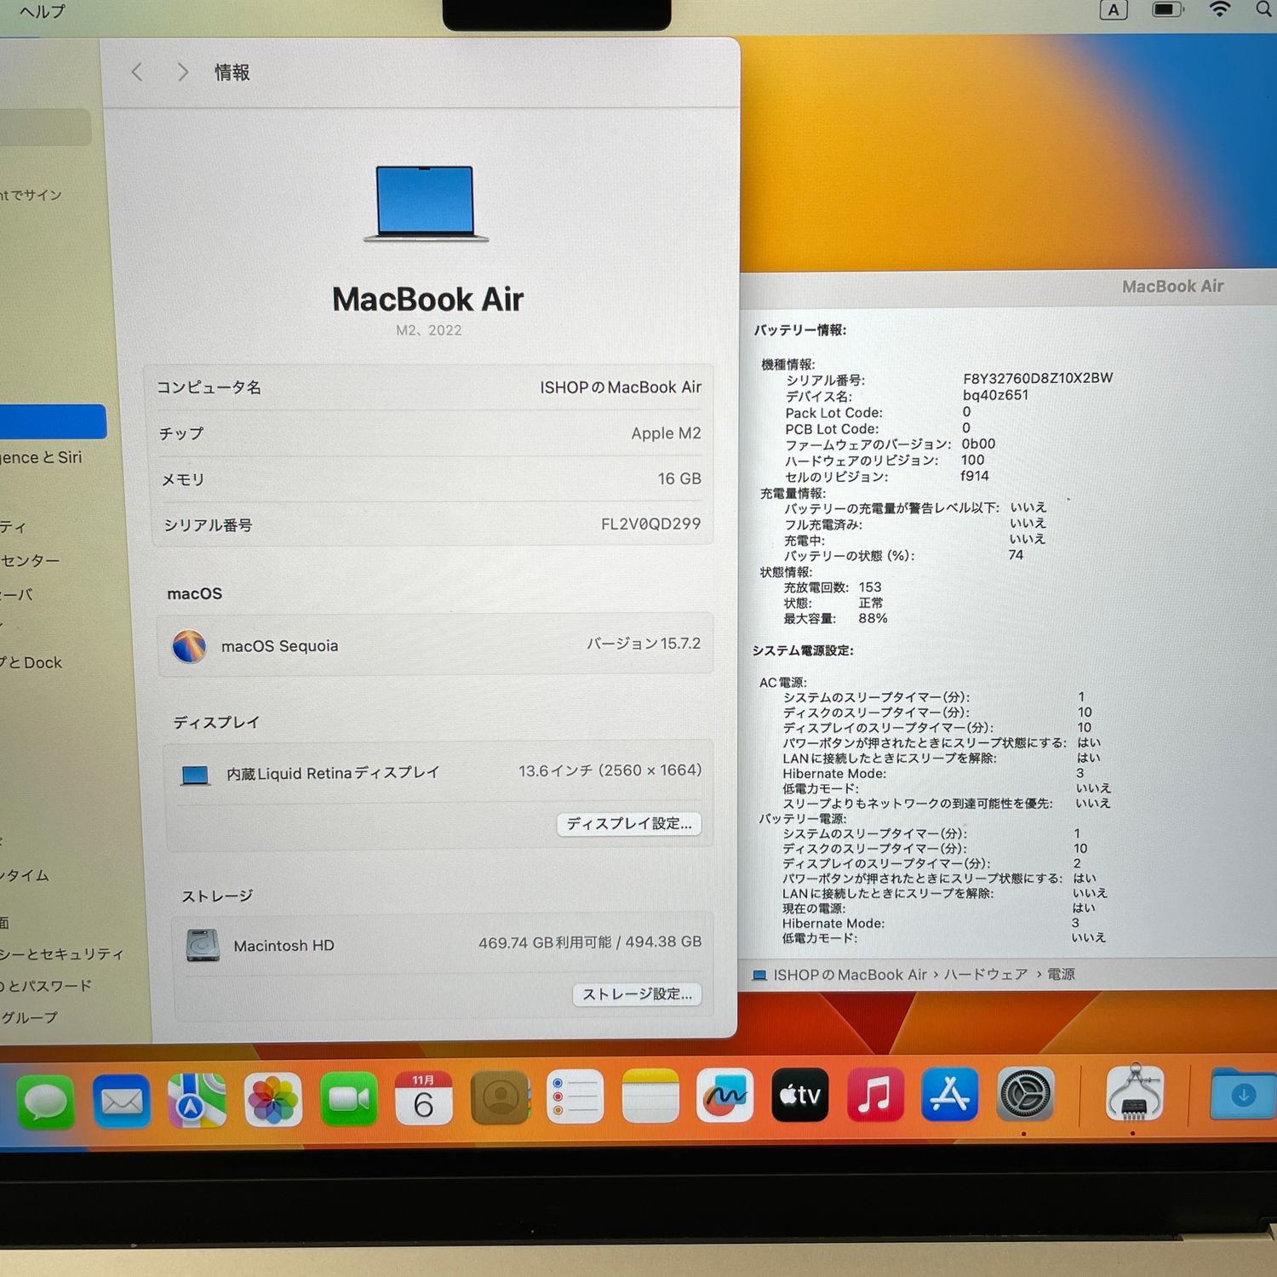The image size is (1277, 1277).
Task: Open Freeform from the Dock
Action: [x=724, y=1097]
